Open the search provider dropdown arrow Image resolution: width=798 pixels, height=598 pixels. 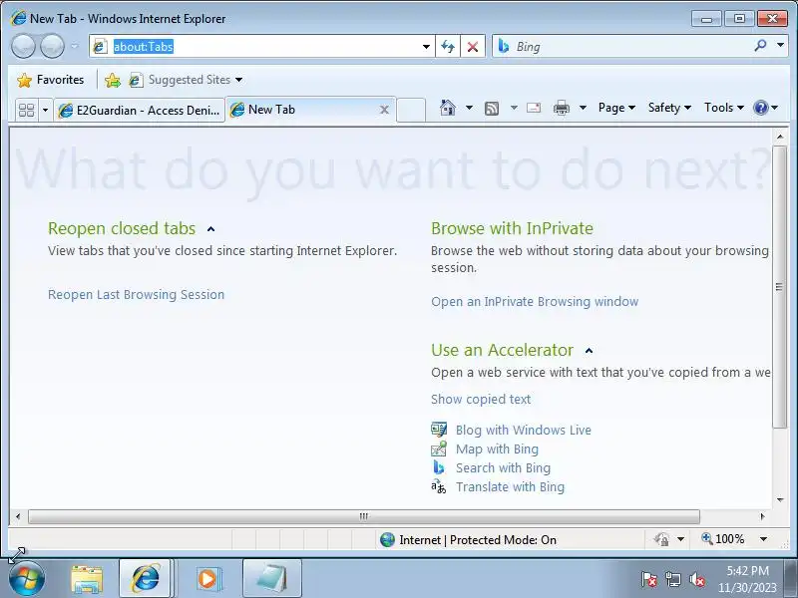pyautogui.click(x=780, y=45)
